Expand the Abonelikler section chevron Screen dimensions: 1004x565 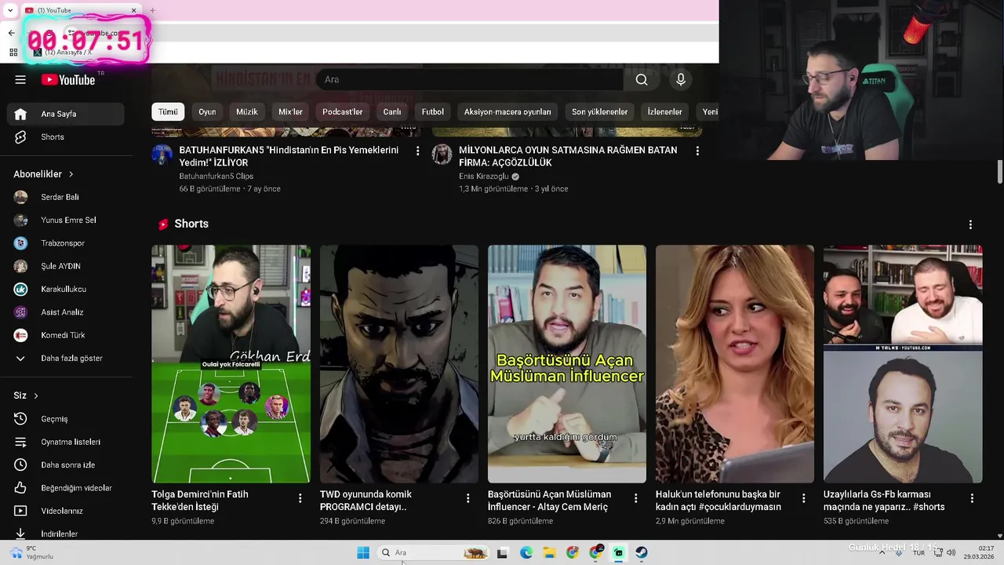tap(71, 174)
